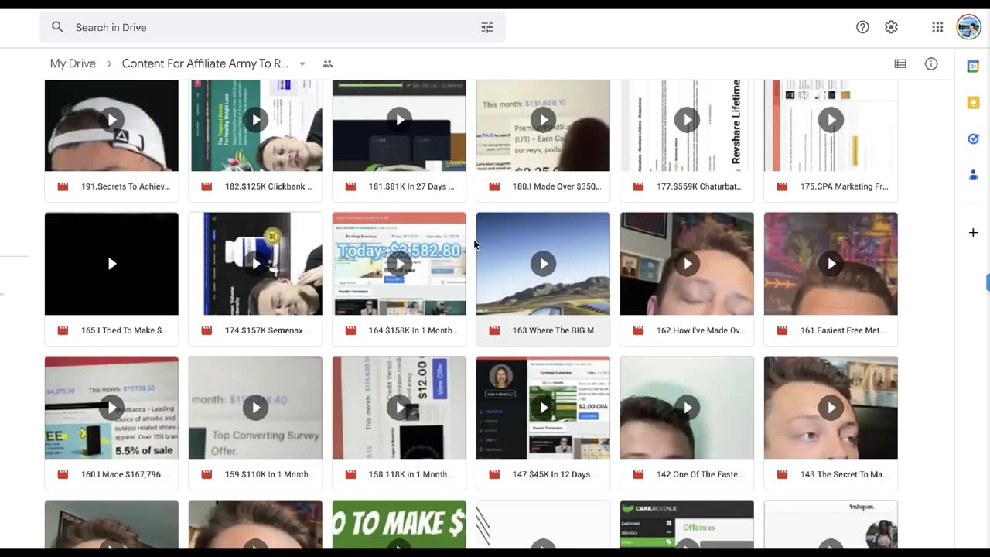Play the 160.I Made $167,796 video
Screen dimensions: 990x557
[x=111, y=408]
